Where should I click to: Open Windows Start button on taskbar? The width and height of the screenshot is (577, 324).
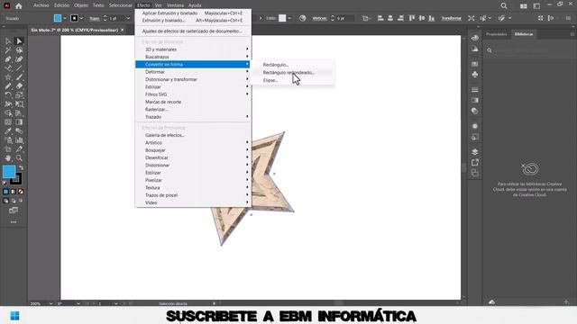pyautogui.click(x=14, y=316)
